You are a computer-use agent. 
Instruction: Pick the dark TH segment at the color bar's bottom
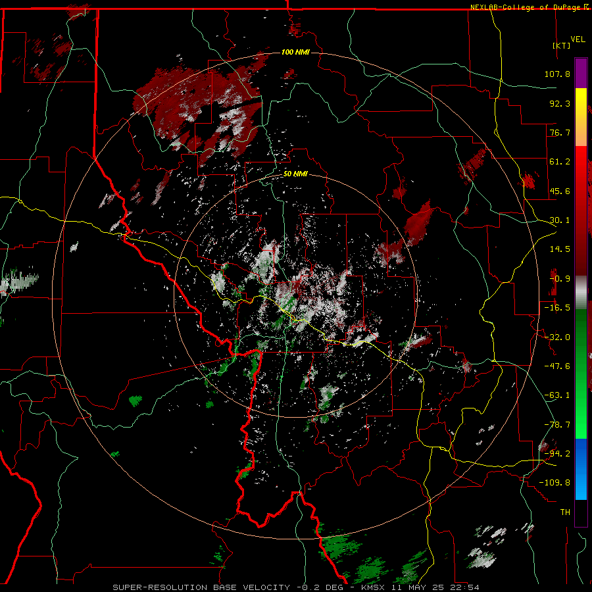[581, 512]
